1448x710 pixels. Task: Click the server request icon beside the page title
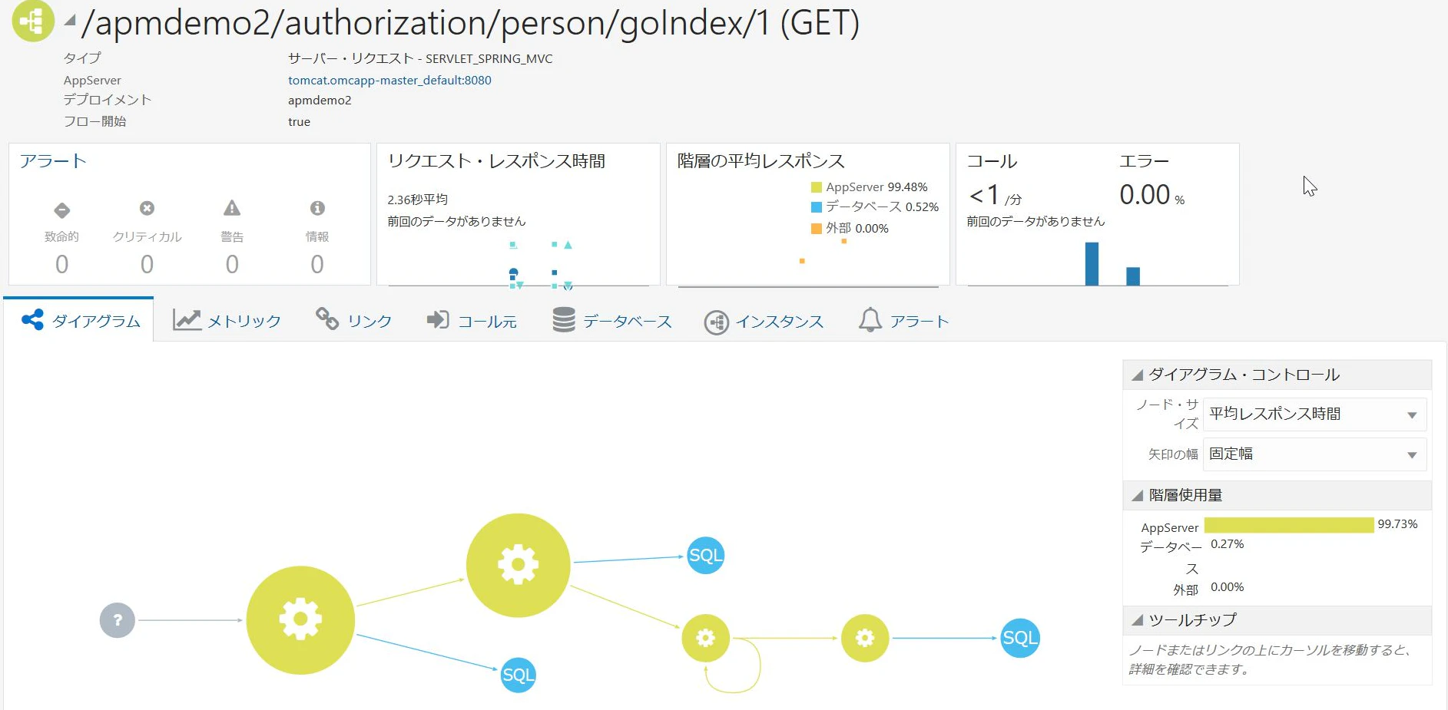coord(33,20)
